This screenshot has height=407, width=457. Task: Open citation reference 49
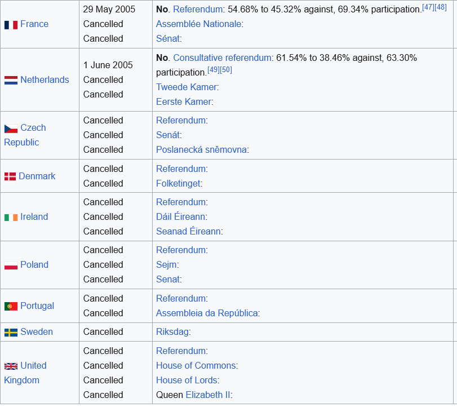click(x=214, y=70)
